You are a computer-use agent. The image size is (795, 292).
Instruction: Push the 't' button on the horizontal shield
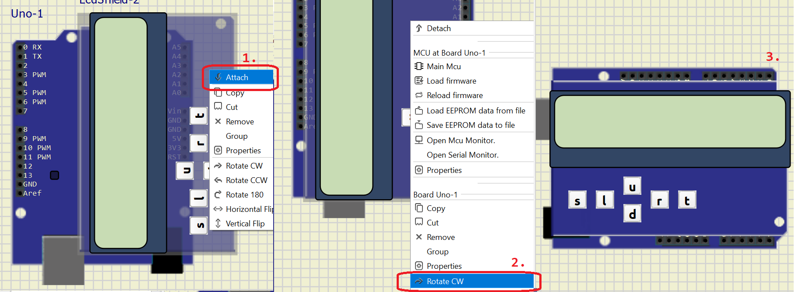[687, 200]
